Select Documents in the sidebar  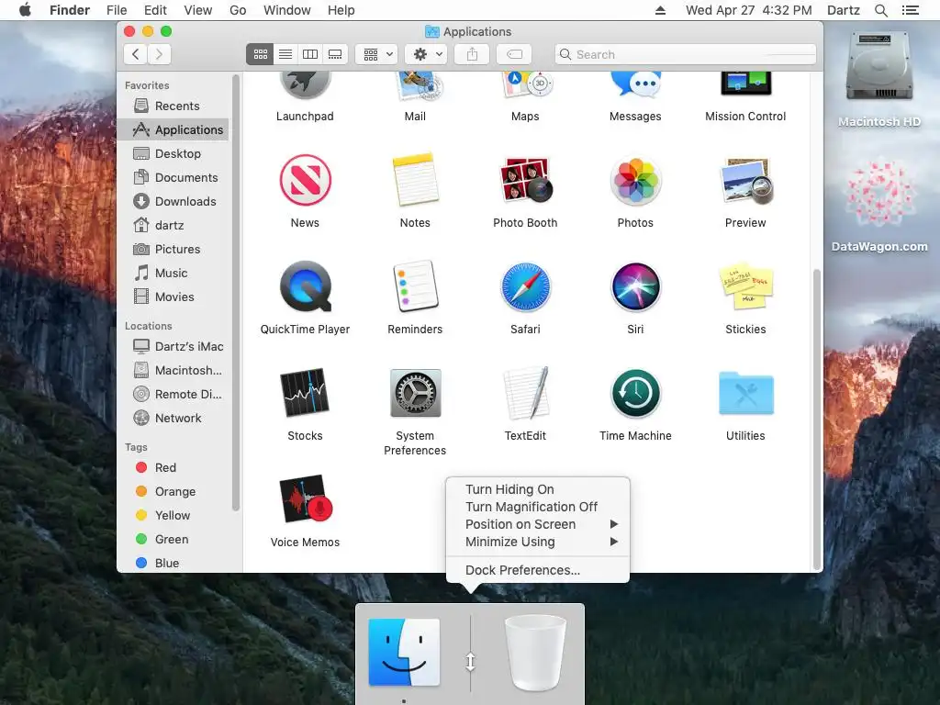[173, 178]
